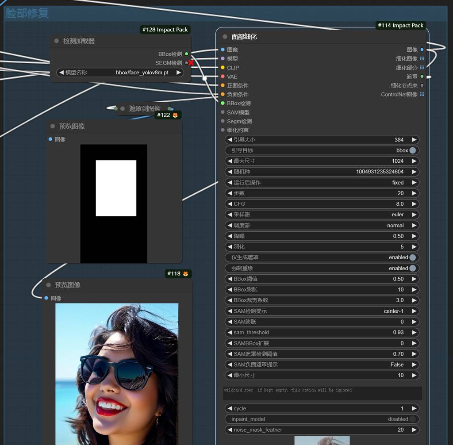
Task: Collapse the 面部细化 node via its title dot
Action: coord(225,37)
